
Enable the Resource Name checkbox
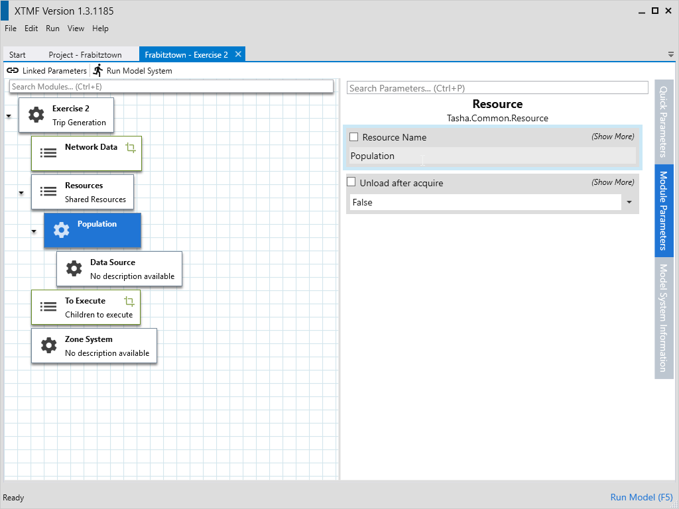[354, 137]
